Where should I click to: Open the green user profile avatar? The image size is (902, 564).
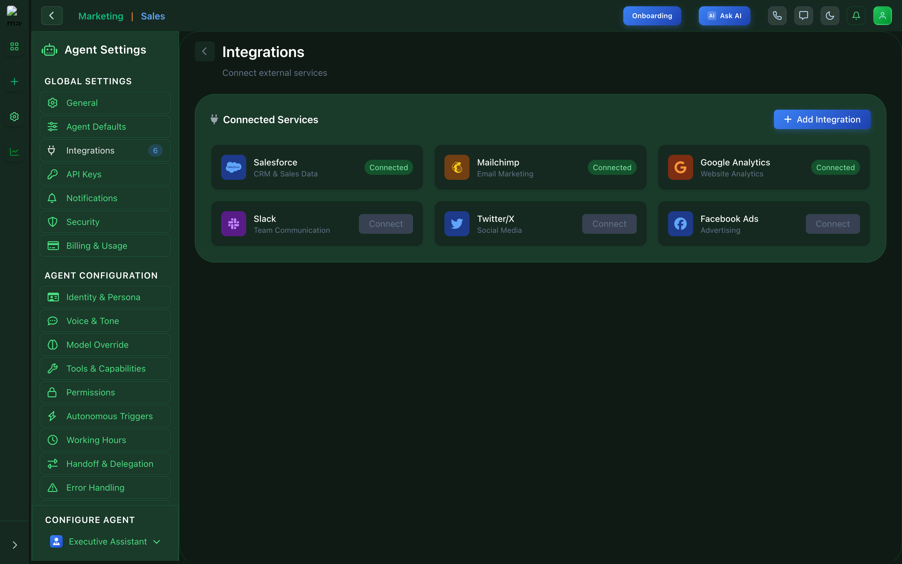click(x=882, y=16)
